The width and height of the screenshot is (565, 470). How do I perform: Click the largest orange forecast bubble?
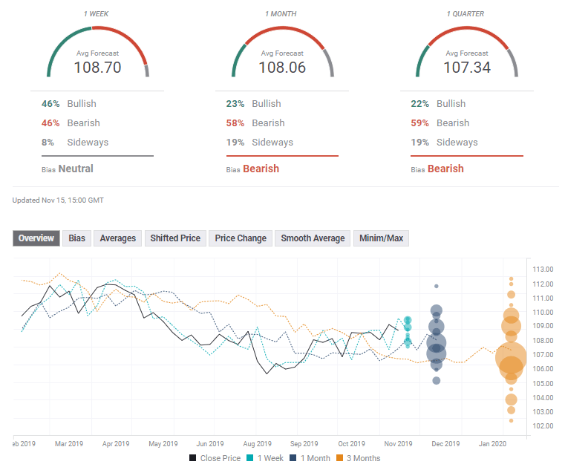click(x=511, y=359)
